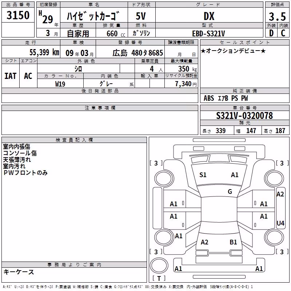Image resolution: width=291 pixels, height=291 pixels.
Task: Select inspector note 室内汚れ
Action: point(14,166)
